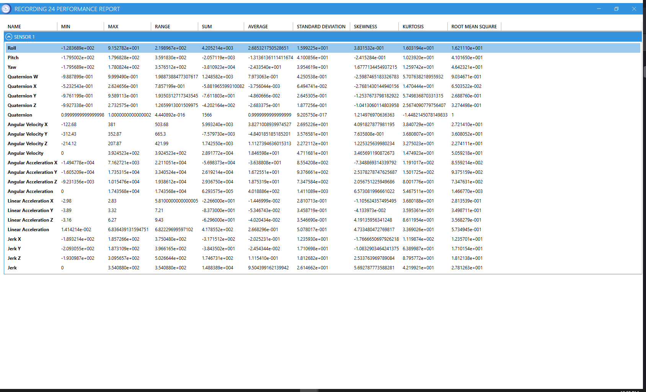This screenshot has width=646, height=392.
Task: Click the SKEWNESS column header
Action: [x=374, y=27]
